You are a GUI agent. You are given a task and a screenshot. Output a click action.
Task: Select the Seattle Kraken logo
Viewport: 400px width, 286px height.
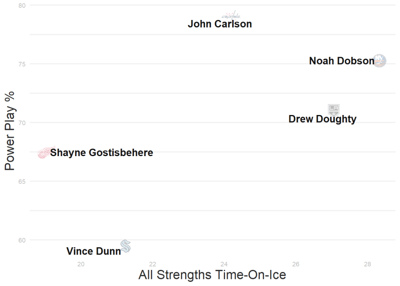pos(125,246)
